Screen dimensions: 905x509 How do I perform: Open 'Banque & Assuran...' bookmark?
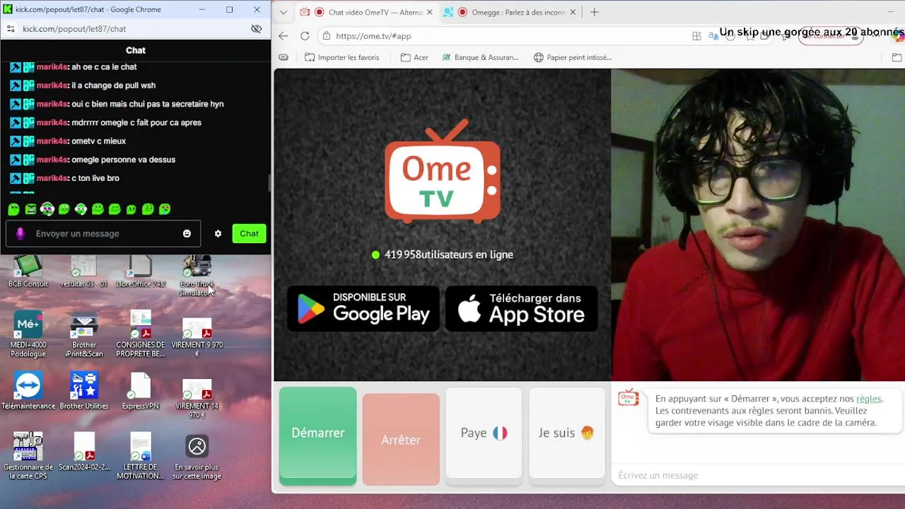pyautogui.click(x=480, y=57)
